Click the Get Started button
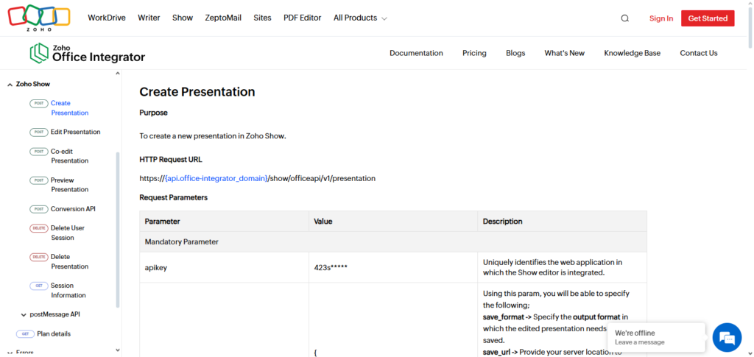This screenshot has width=754, height=357. 708,18
